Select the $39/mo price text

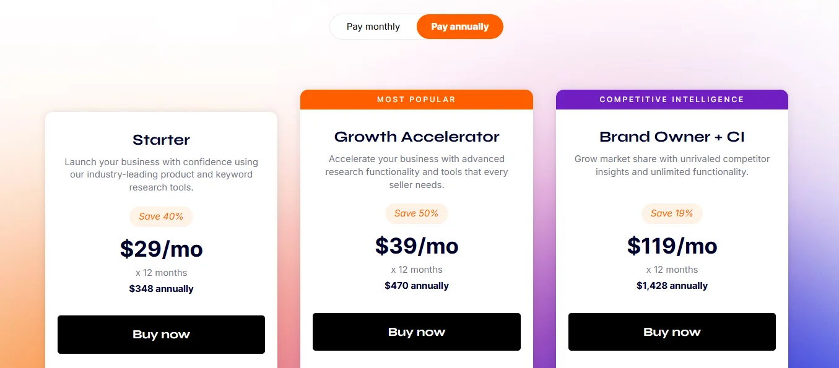(x=417, y=246)
